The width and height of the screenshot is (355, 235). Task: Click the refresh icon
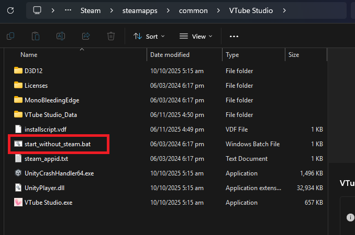pyautogui.click(x=10, y=10)
